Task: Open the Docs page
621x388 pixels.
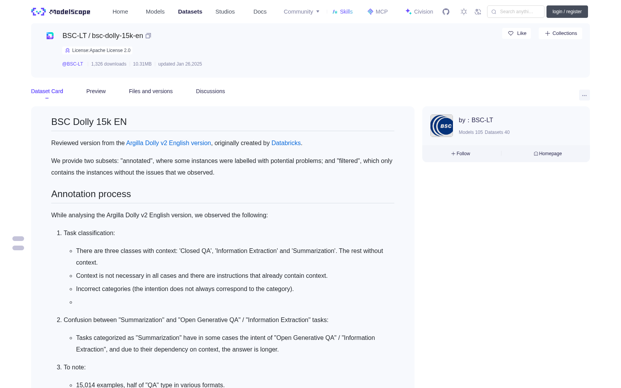Action: pyautogui.click(x=260, y=12)
